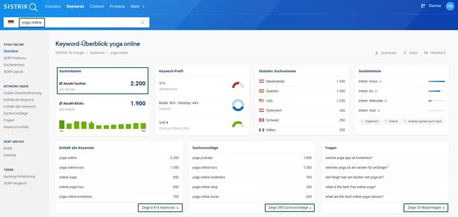Open Desktop SERP archive
458x217 pixels.
[10, 155]
